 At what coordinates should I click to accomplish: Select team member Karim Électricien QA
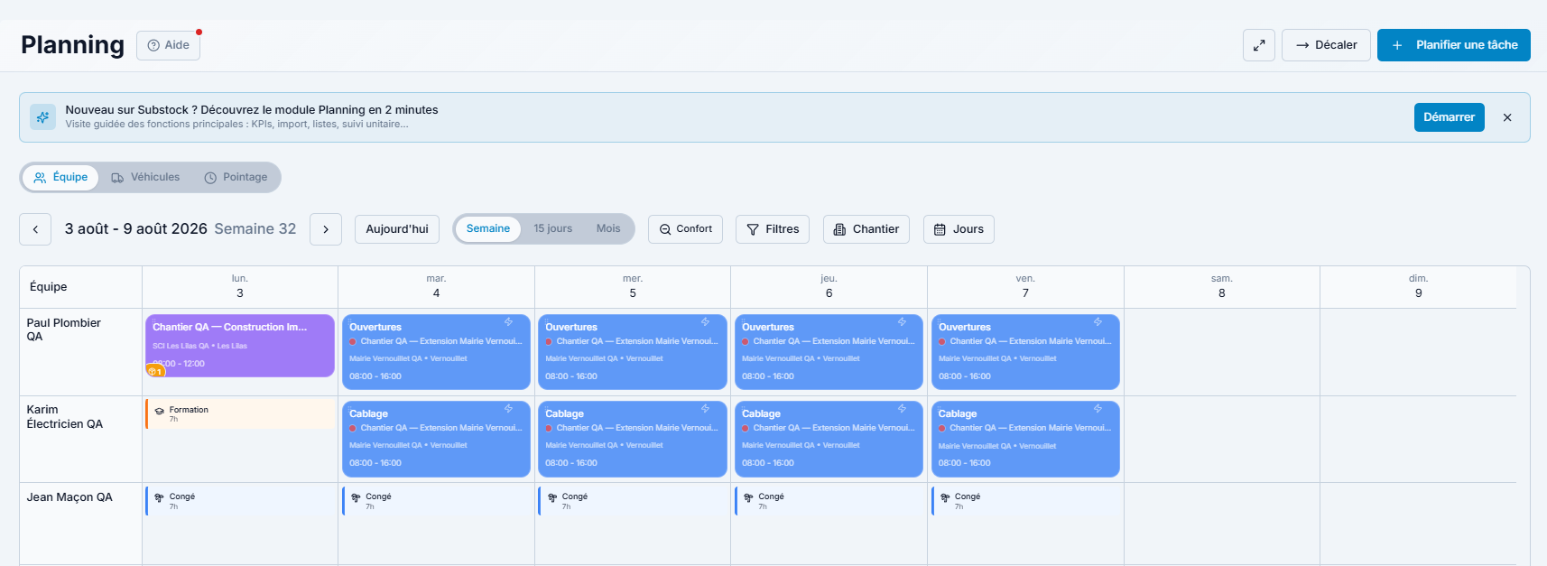64,416
